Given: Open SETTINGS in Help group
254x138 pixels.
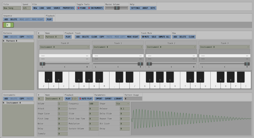Looking at the screenshot, I should 135,8.
